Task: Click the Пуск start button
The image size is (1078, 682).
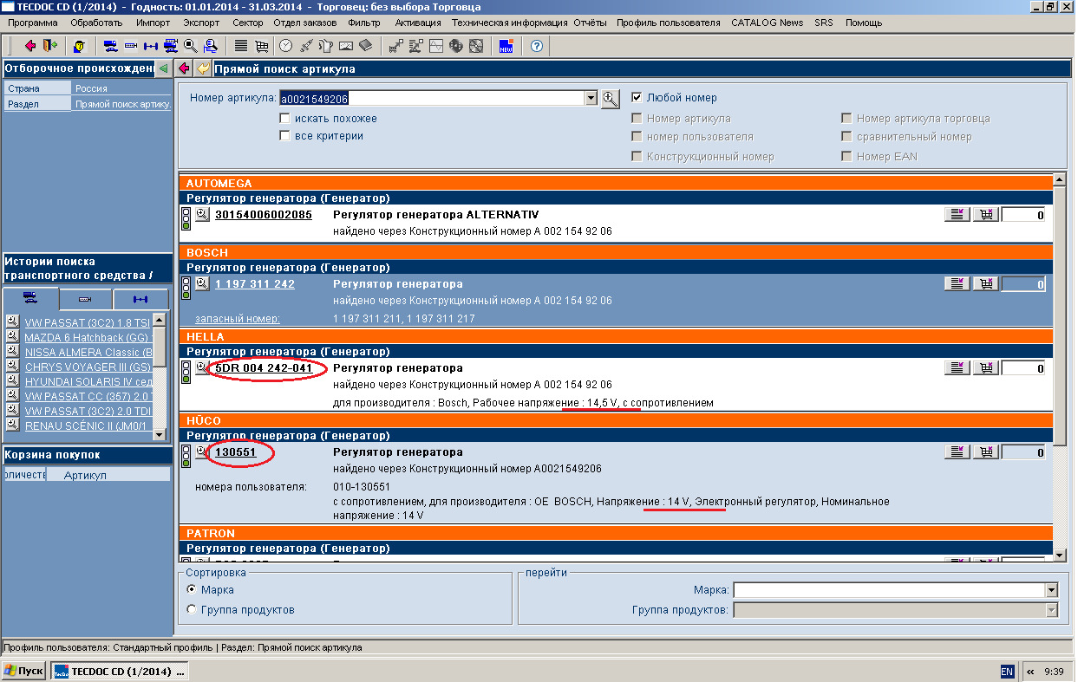Action: click(x=24, y=672)
